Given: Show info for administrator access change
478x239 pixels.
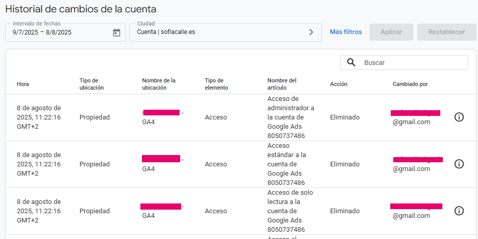Looking at the screenshot, I should 459,117.
